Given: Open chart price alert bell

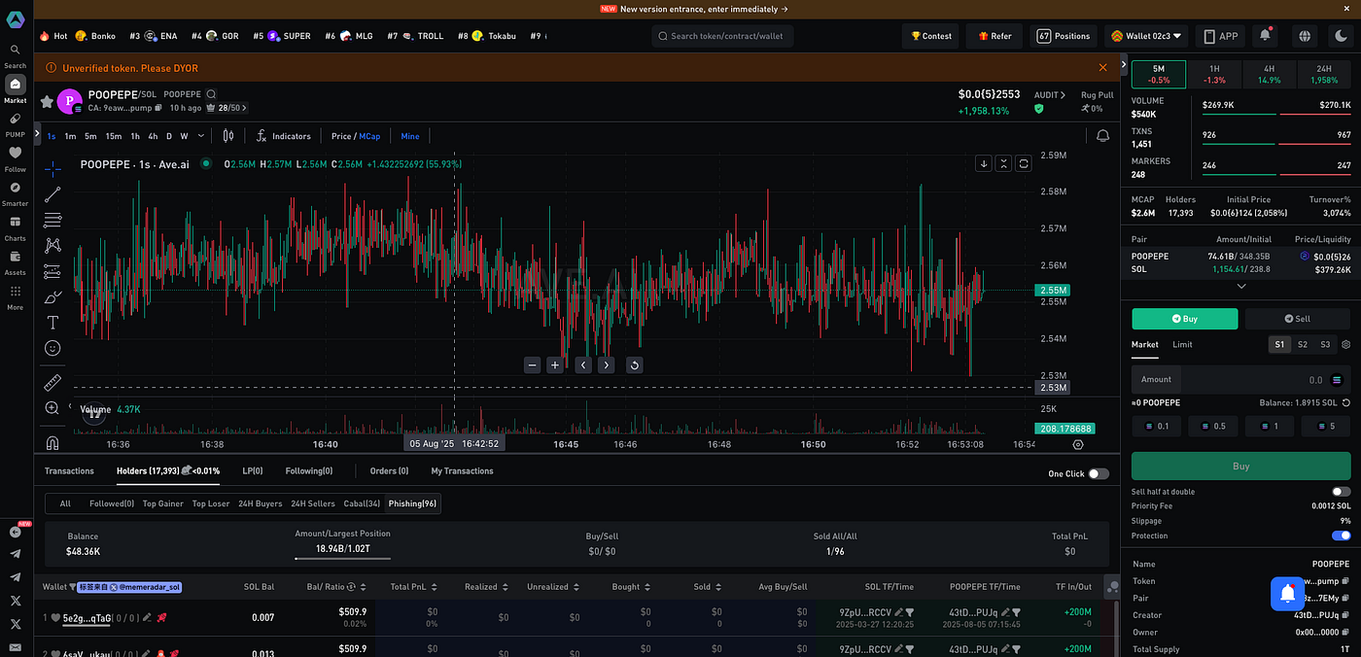Looking at the screenshot, I should [x=1102, y=136].
